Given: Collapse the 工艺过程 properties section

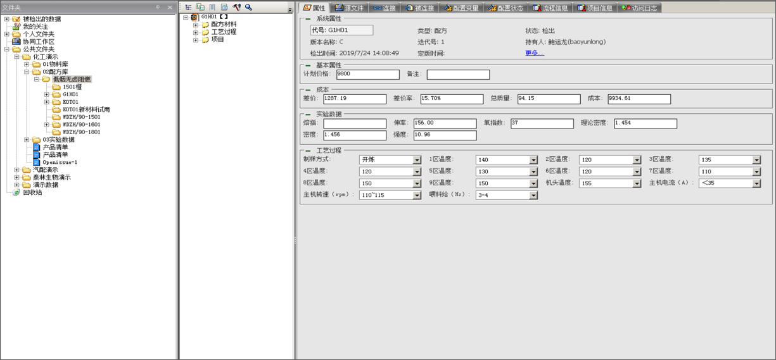Looking at the screenshot, I should 308,151.
